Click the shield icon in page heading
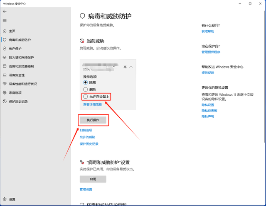 point(82,16)
